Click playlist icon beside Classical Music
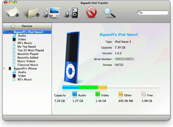 click(14, 65)
